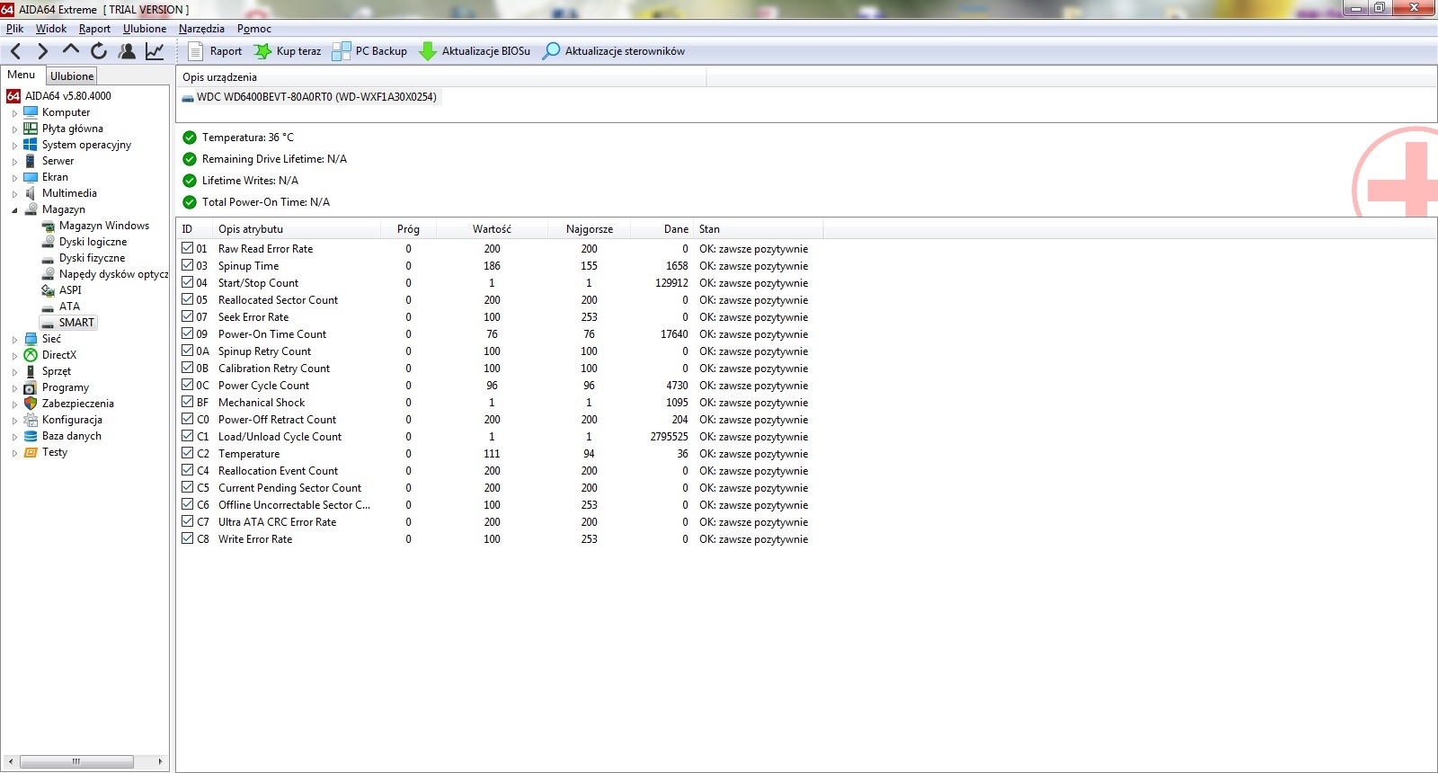Toggle the Power-On Time Count checkbox
The height and width of the screenshot is (773, 1438).
[188, 333]
